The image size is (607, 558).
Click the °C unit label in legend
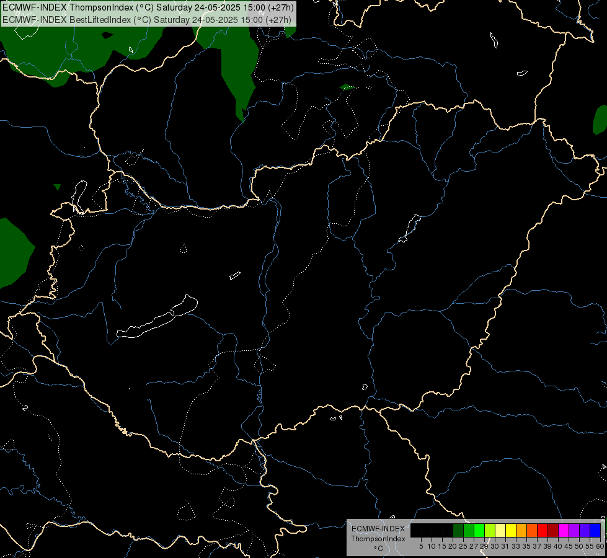(x=379, y=549)
